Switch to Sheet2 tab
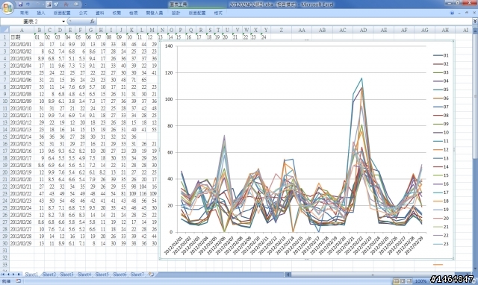Viewport: 478px width, 285px height. (x=49, y=275)
